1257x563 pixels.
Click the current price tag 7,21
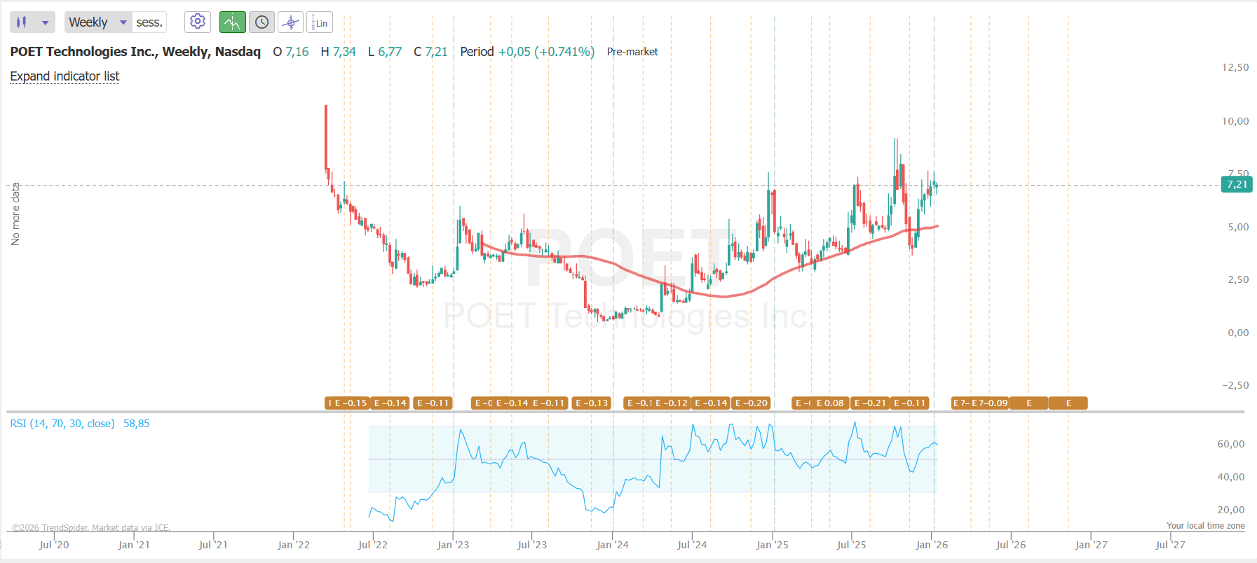(x=1237, y=184)
